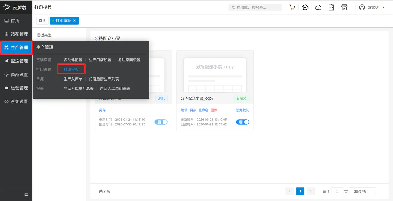Image resolution: width=393 pixels, height=201 pixels.
Task: Switch to the 首页 tab
Action: 42,21
